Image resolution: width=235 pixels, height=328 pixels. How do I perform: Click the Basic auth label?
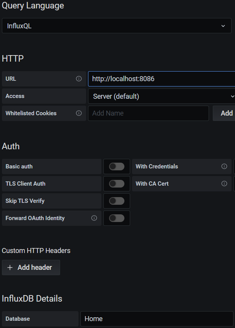pos(19,166)
